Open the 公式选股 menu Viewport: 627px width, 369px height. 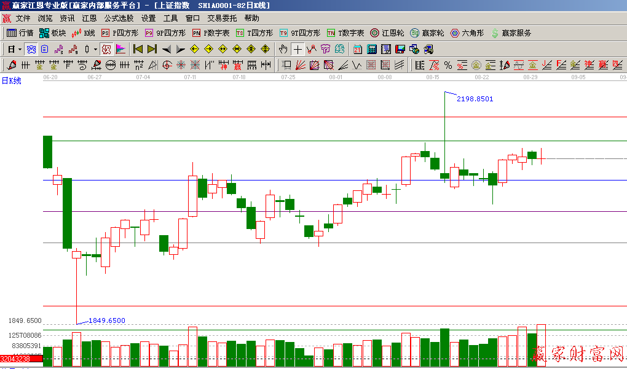(x=119, y=18)
